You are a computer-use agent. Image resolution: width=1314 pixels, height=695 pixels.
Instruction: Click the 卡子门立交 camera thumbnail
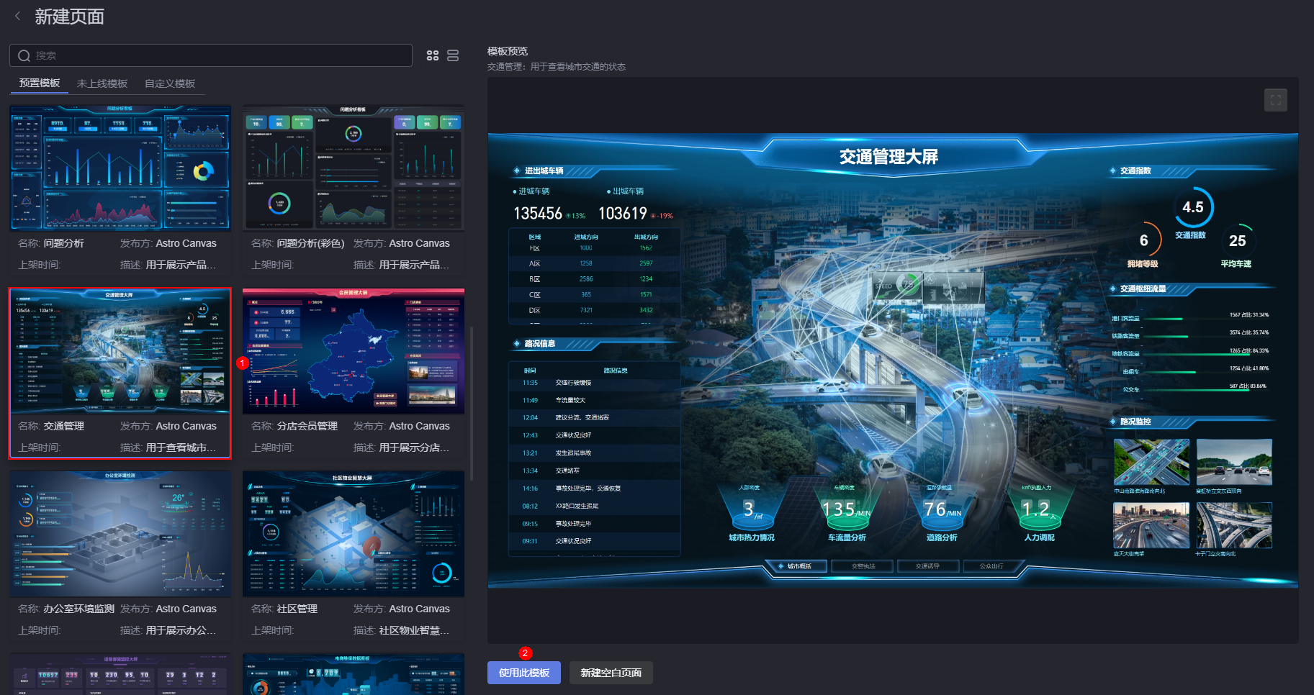[x=1234, y=525]
